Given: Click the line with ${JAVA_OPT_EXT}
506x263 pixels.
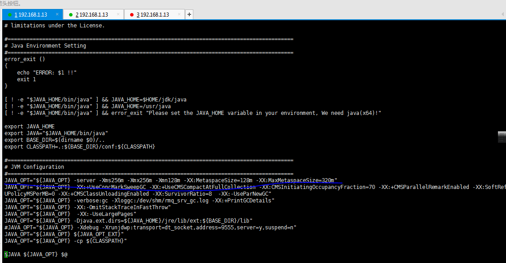Looking at the screenshot, I should point(64,234).
